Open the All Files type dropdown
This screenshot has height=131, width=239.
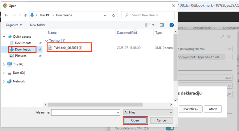point(148,112)
